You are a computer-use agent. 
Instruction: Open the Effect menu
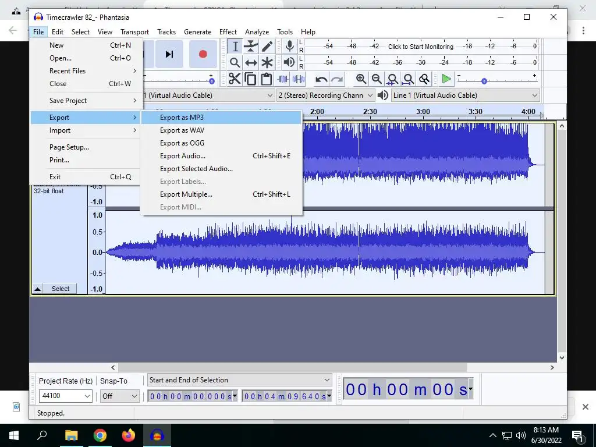(x=228, y=32)
